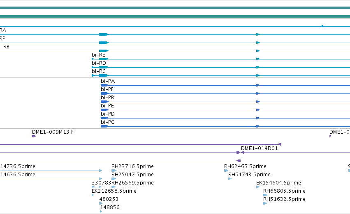Image resolution: width=350 pixels, height=214 pixels.
Task: Click the bi-PC blue coding exon block
Action: 105,126
